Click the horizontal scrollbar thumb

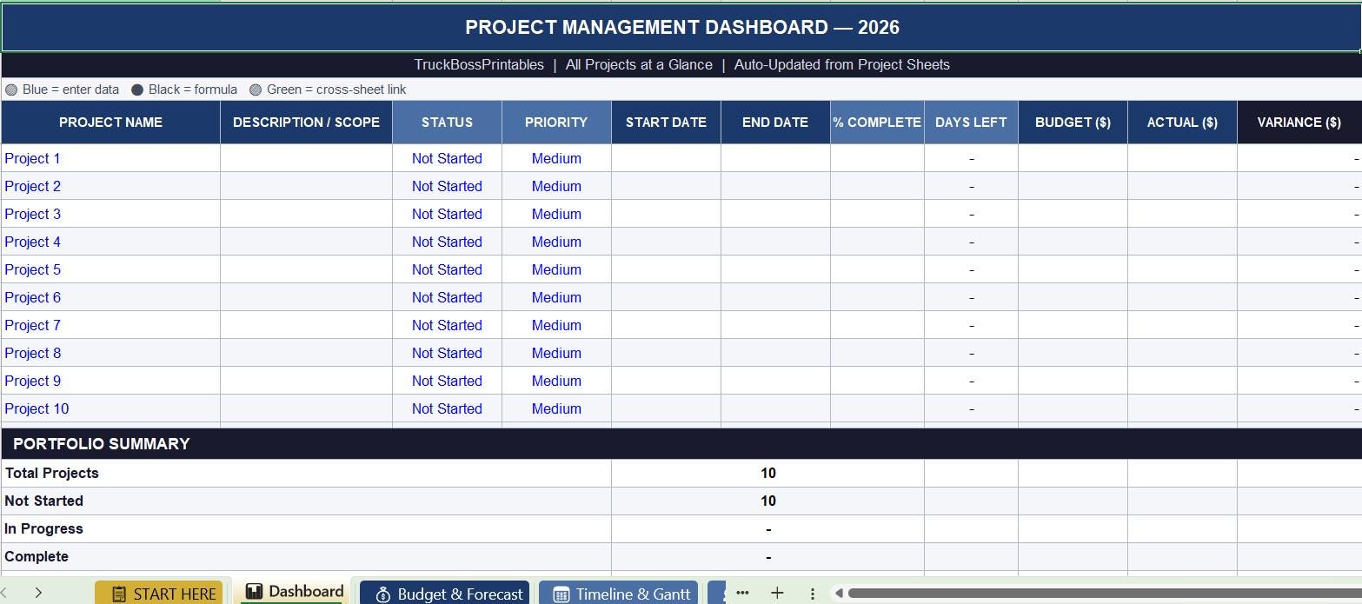[1104, 594]
